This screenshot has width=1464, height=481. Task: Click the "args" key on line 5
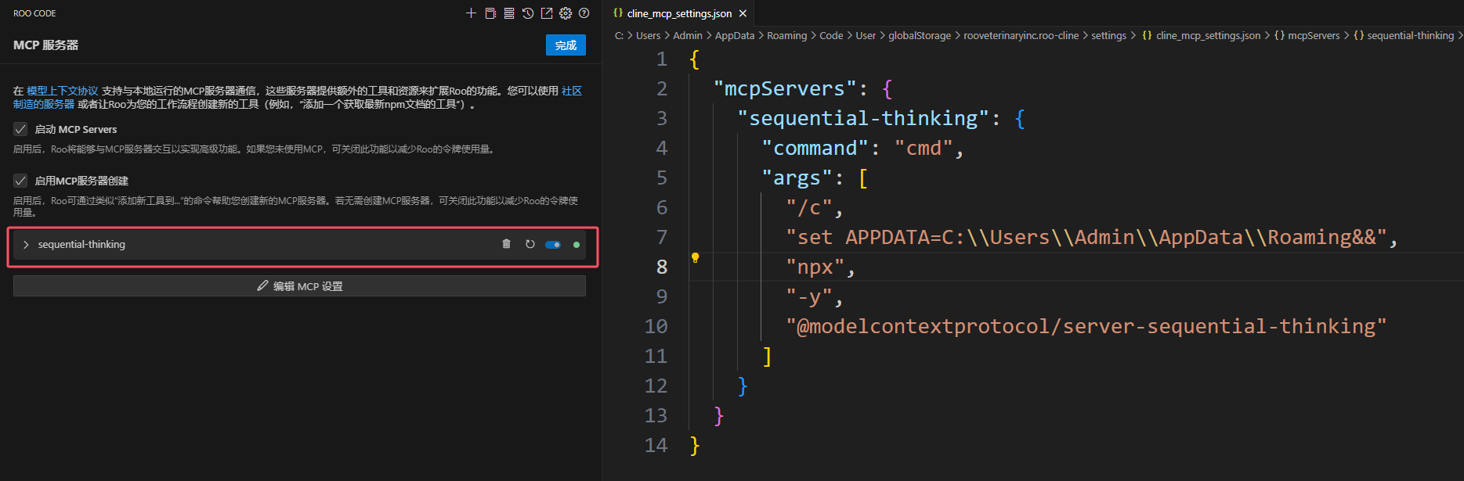pyautogui.click(x=797, y=178)
